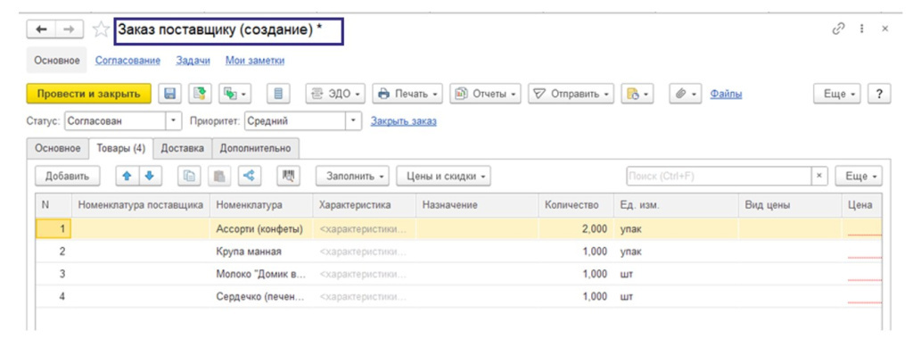Open the three-dot window menu
The image size is (913, 347).
[861, 29]
